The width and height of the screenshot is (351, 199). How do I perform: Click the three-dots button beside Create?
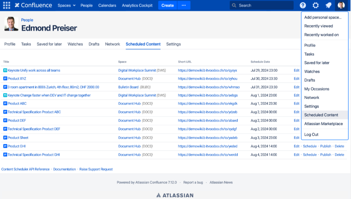point(184,5)
